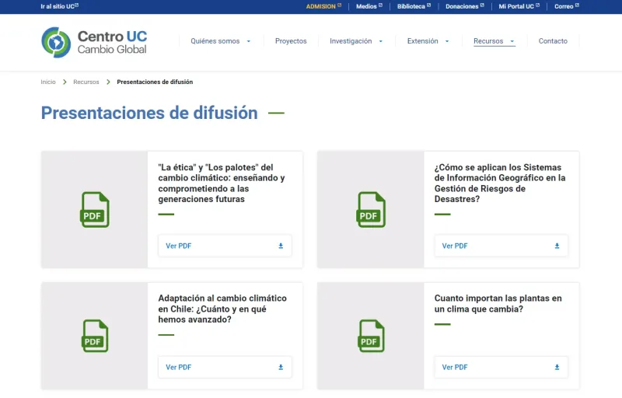Click Ver PDF for Sistemas de Información Geográfico
This screenshot has height=398, width=622.
[501, 246]
